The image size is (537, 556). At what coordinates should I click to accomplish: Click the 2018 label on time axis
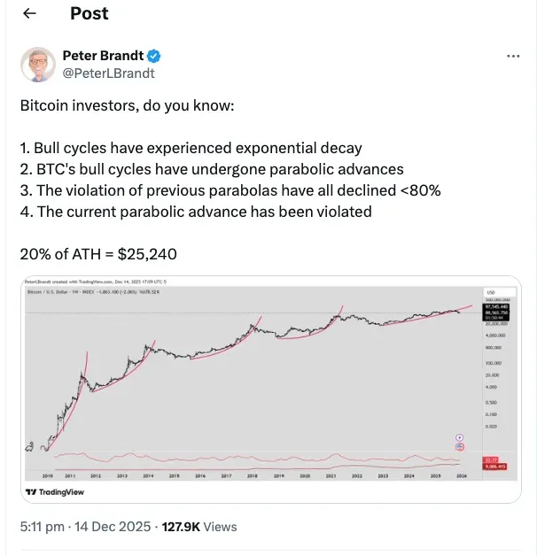pyautogui.click(x=253, y=476)
